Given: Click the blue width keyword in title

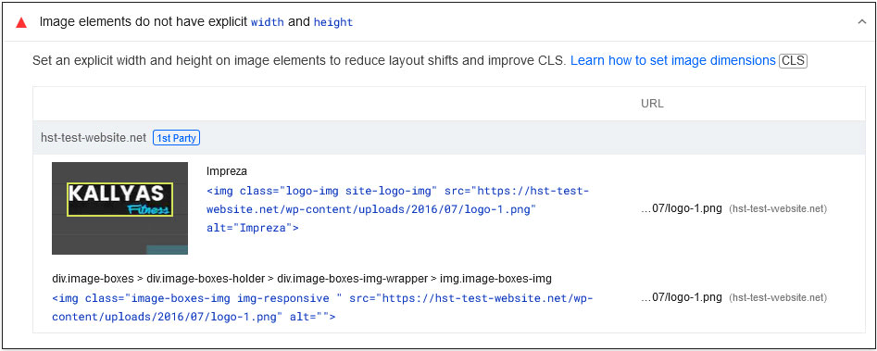Looking at the screenshot, I should click(268, 23).
